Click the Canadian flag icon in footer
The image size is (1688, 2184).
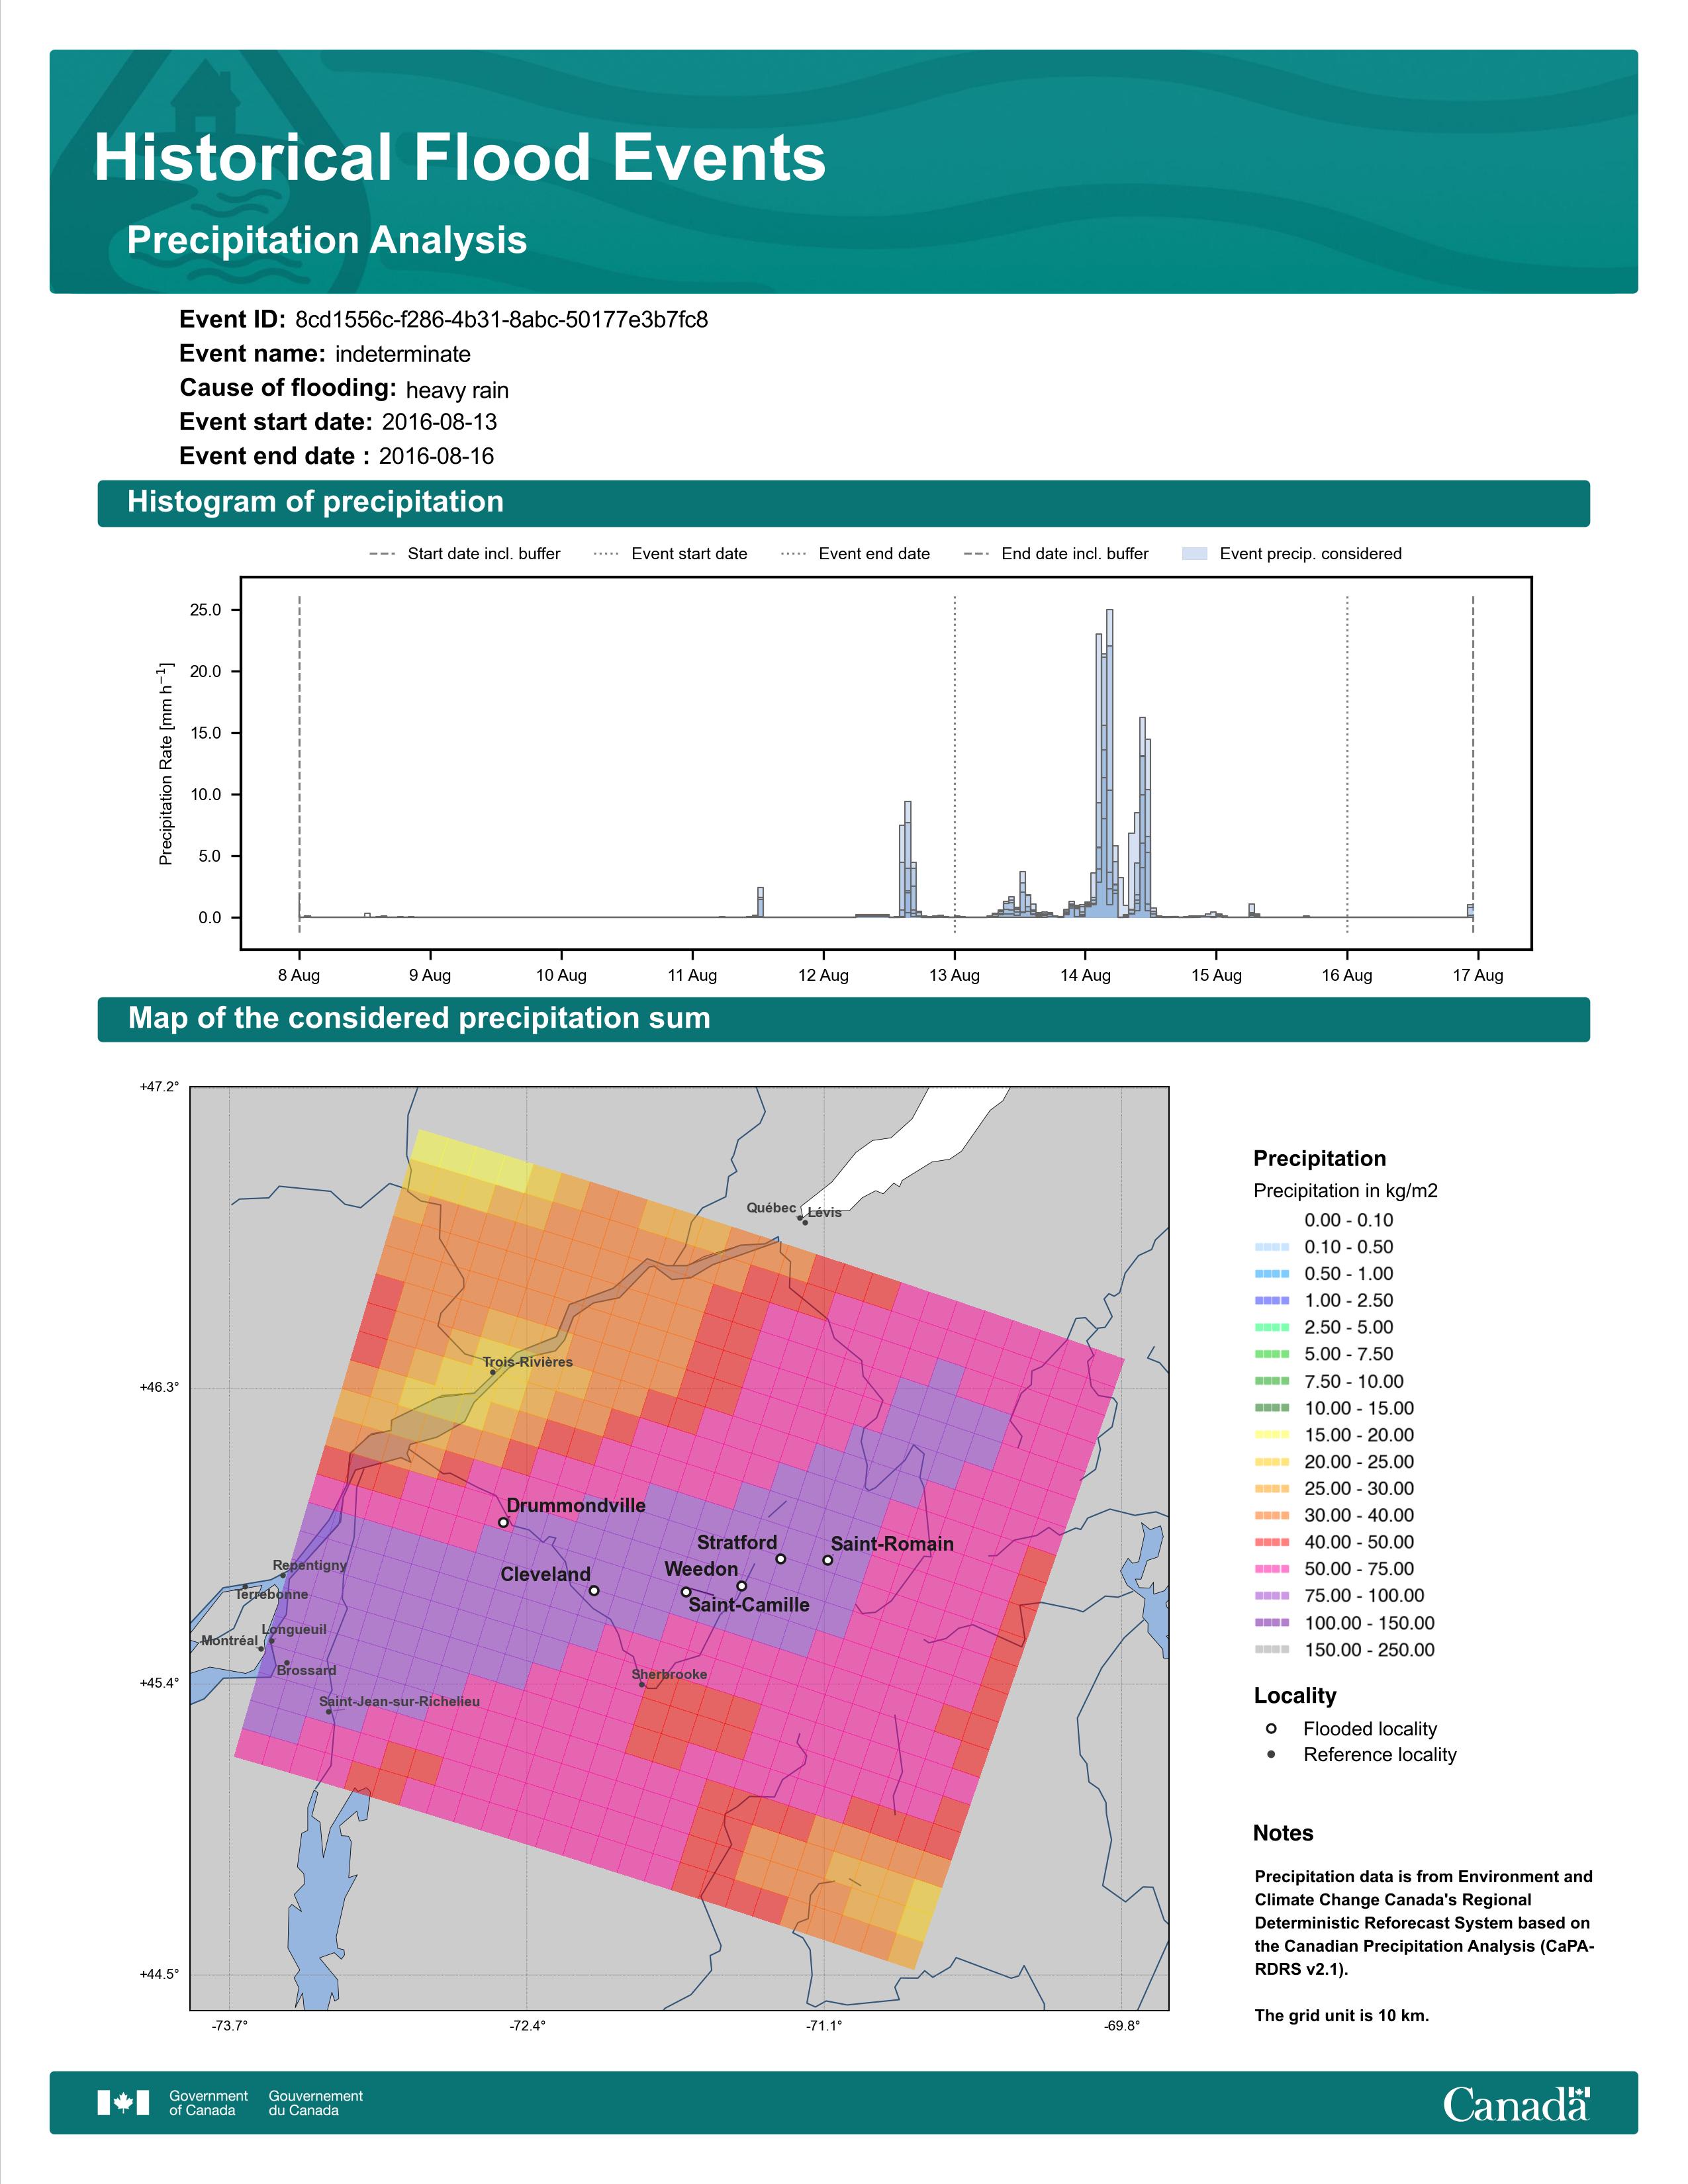[x=123, y=2103]
